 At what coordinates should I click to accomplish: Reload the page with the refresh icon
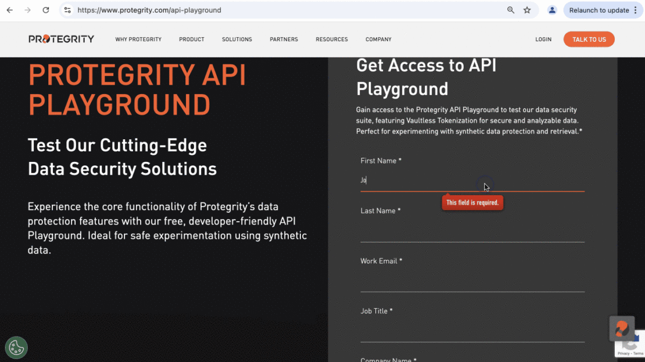46,10
